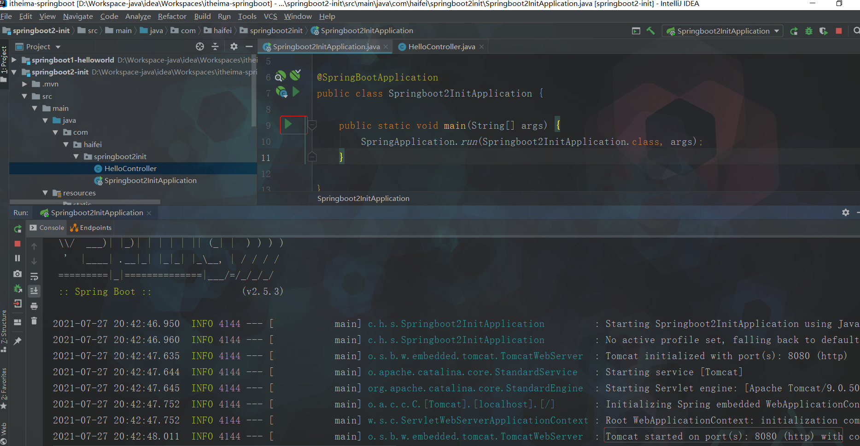This screenshot has height=446, width=860.
Task: Close the Springboot2InitApplication.java editor tab
Action: tap(386, 47)
